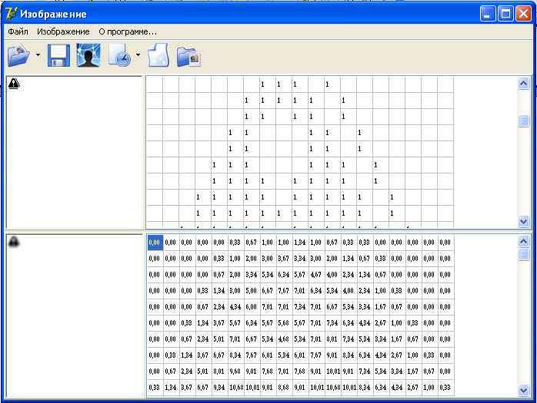Image resolution: width=537 pixels, height=403 pixels.
Task: Maximize the Изображение window
Action: [x=505, y=14]
